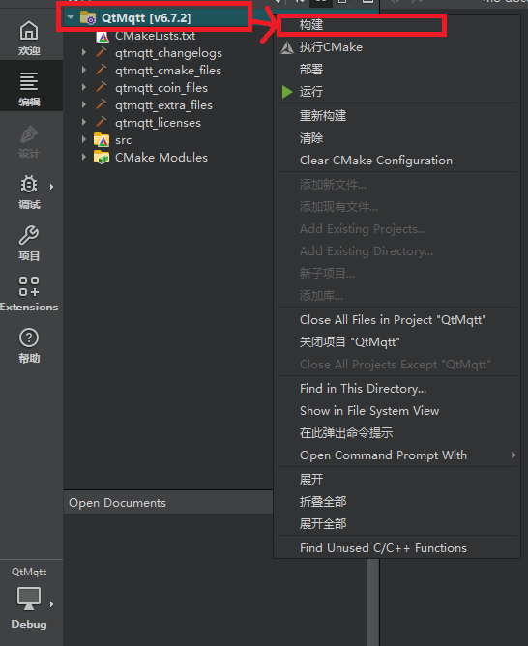Open the Welcome mode house icon
Screen dimensions: 528x646
29,31
